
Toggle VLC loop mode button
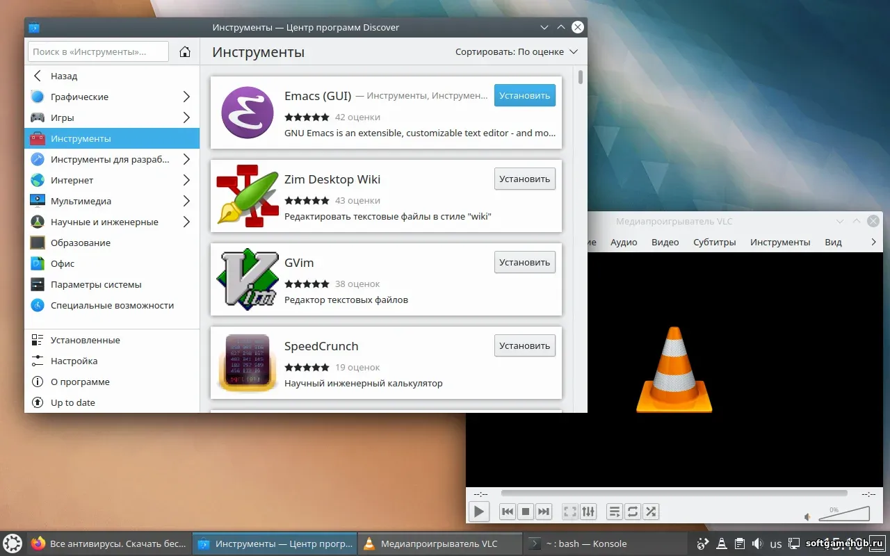pos(633,512)
